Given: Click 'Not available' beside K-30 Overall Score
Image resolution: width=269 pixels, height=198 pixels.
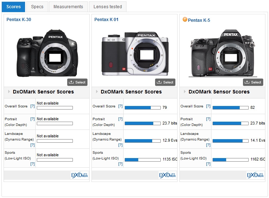Looking at the screenshot, I should click(48, 103).
